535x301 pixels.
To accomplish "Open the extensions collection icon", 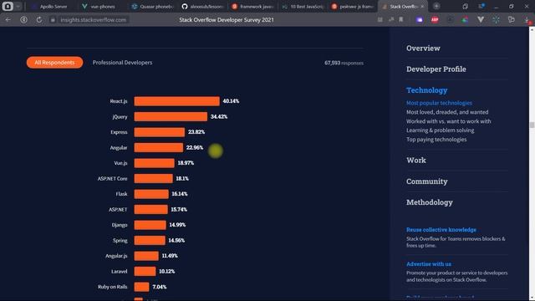I will (511, 20).
